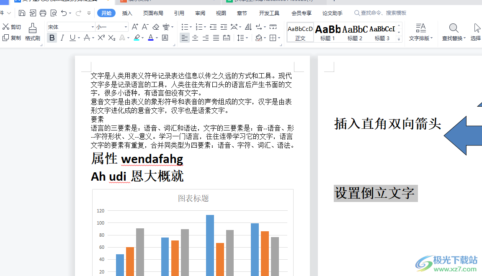Click the Distributed alignment icon
This screenshot has width=482, height=276.
coord(227,38)
